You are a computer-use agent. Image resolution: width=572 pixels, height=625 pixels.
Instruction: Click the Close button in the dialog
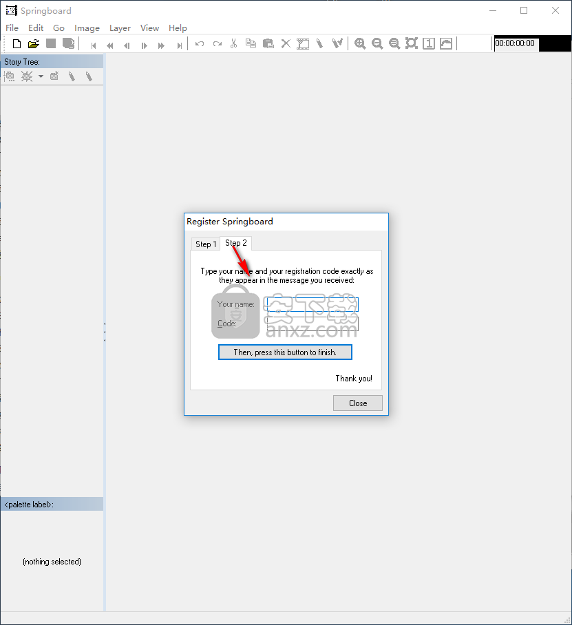(x=357, y=403)
